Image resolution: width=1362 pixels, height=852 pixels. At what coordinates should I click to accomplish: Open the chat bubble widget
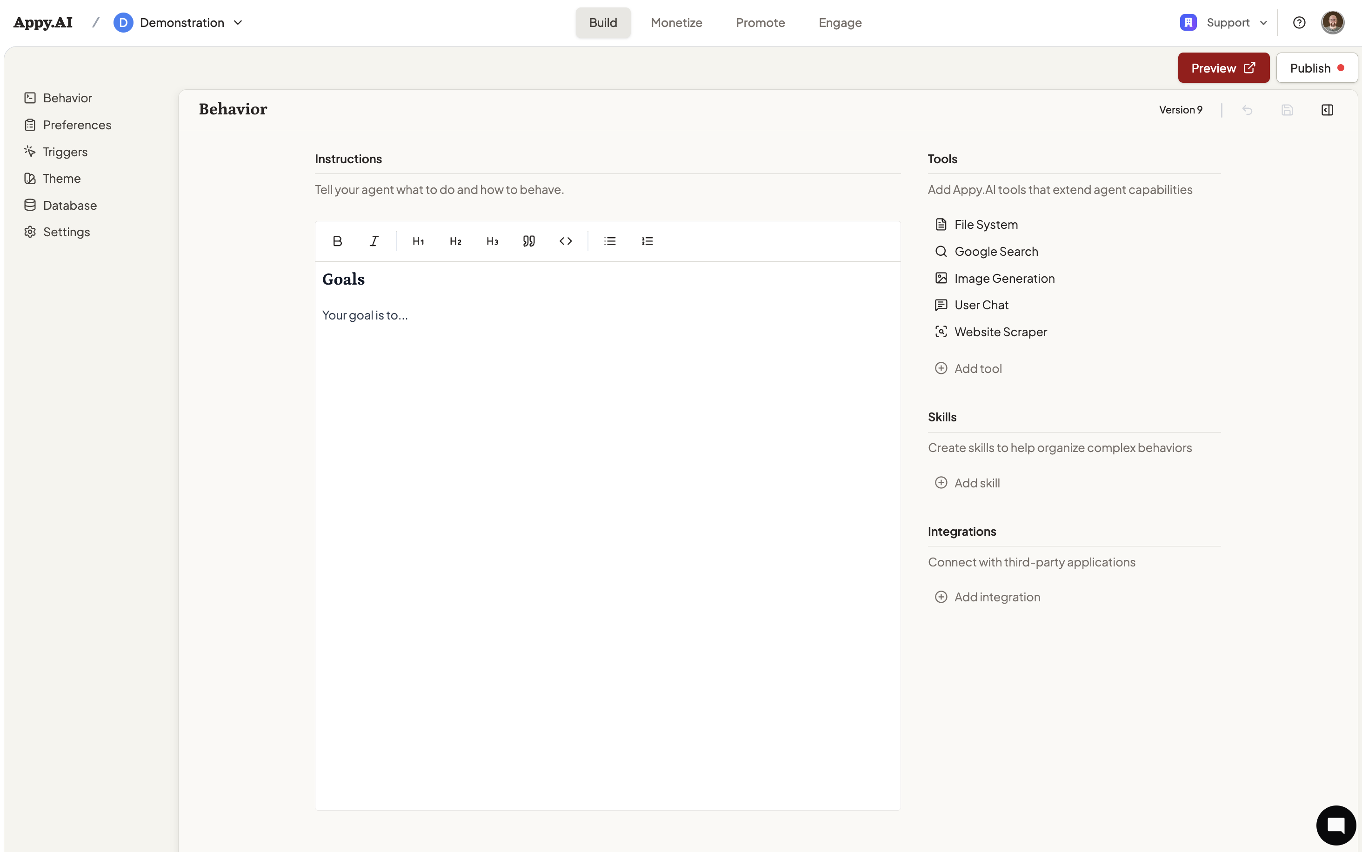[x=1335, y=825]
